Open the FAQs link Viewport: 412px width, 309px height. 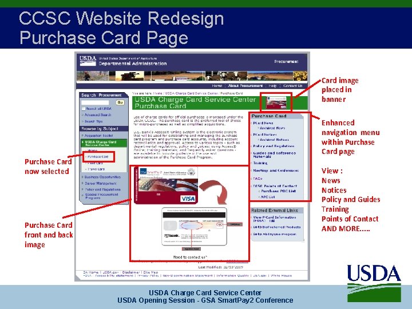tap(257, 179)
